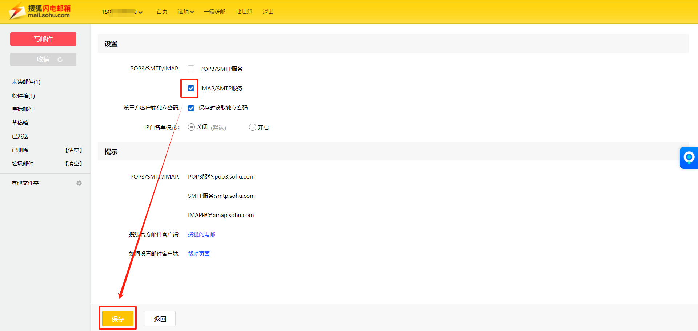Screen dimensions: 698x331
Task: Click the refresh icon on the 收信 button
Action: click(x=60, y=60)
